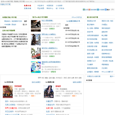Open 大唐皇龙传 in the xianxia list
The image size is (115, 115).
50,105
